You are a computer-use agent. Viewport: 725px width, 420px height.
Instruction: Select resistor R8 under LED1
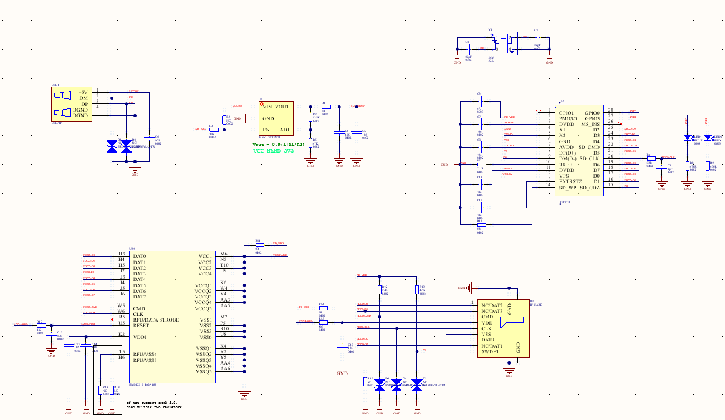pos(688,166)
